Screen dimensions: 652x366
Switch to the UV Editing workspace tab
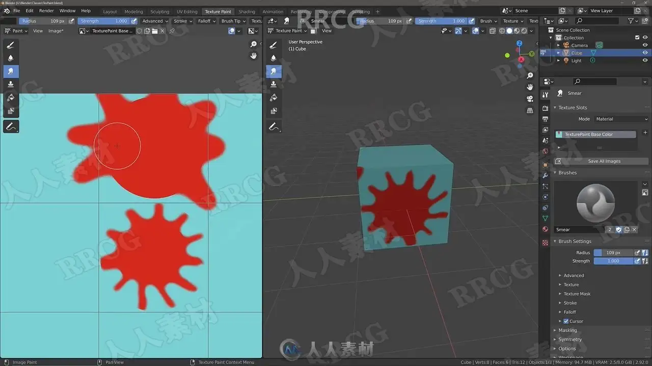pyautogui.click(x=187, y=11)
